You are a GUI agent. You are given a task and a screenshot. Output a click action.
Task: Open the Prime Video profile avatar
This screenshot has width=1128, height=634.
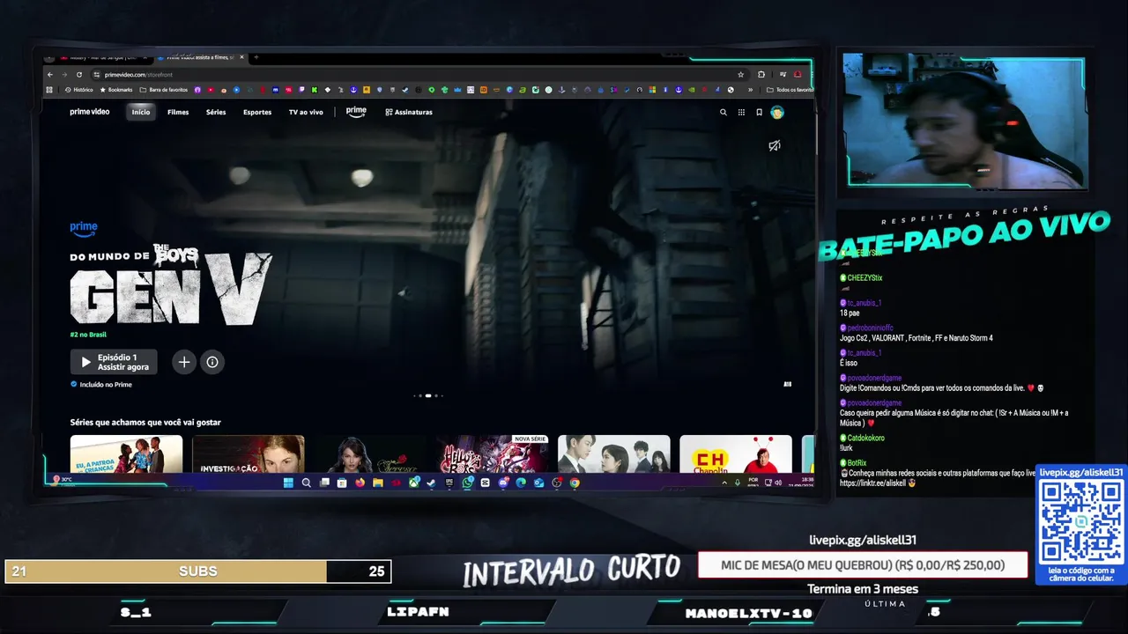click(x=777, y=112)
